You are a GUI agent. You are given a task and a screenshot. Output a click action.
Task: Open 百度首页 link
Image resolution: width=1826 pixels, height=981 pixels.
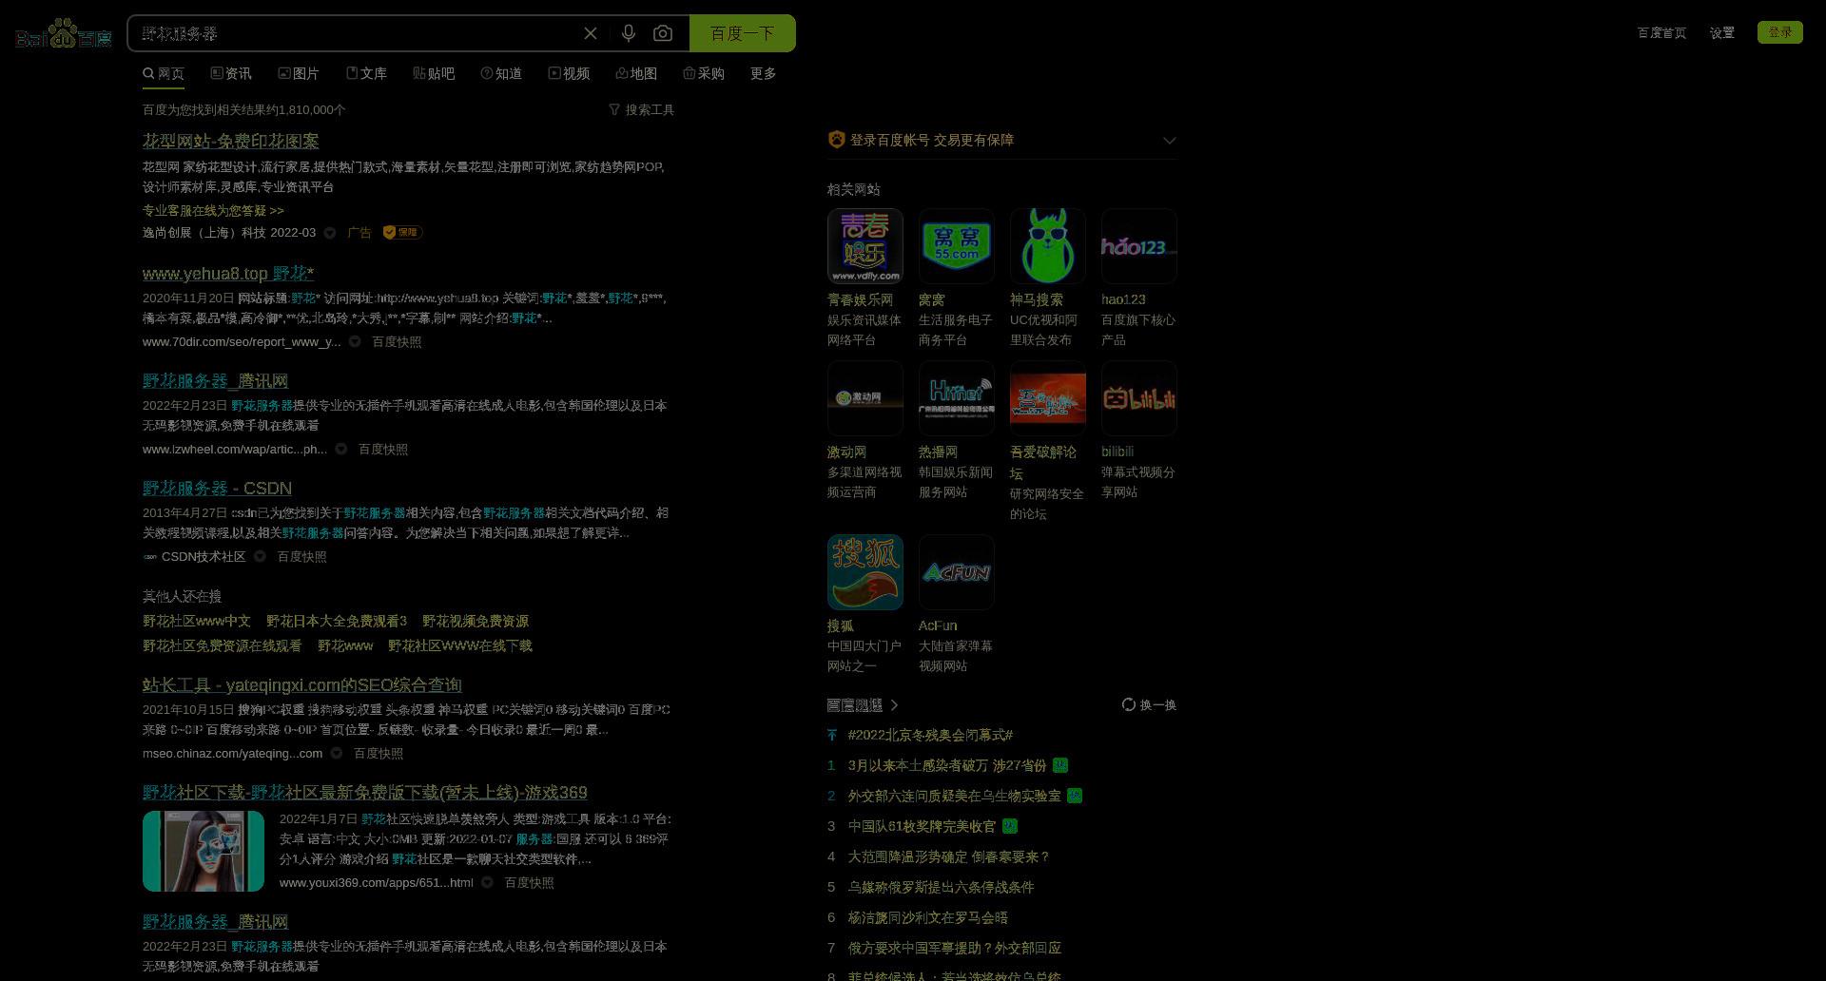click(x=1661, y=32)
